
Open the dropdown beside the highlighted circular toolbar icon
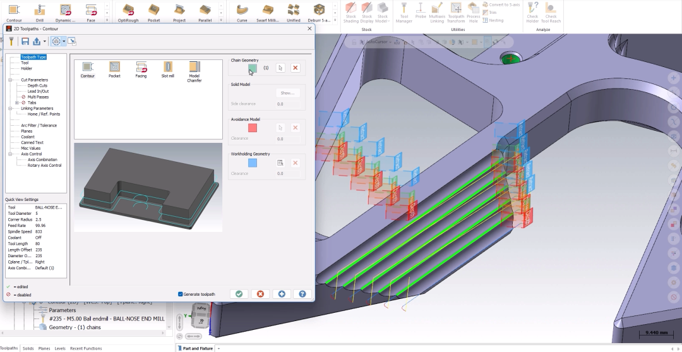click(64, 41)
